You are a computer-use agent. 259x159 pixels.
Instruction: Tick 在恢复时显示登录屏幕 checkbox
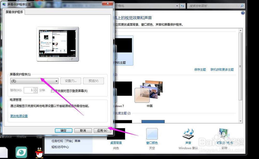tap(53, 91)
